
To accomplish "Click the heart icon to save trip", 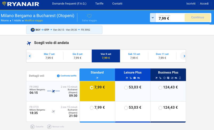I will coord(89,16).
